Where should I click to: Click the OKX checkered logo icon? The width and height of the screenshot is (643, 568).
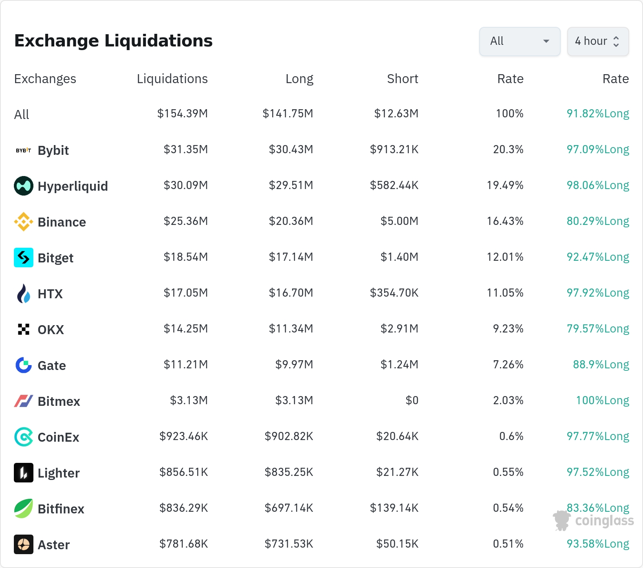(23, 329)
